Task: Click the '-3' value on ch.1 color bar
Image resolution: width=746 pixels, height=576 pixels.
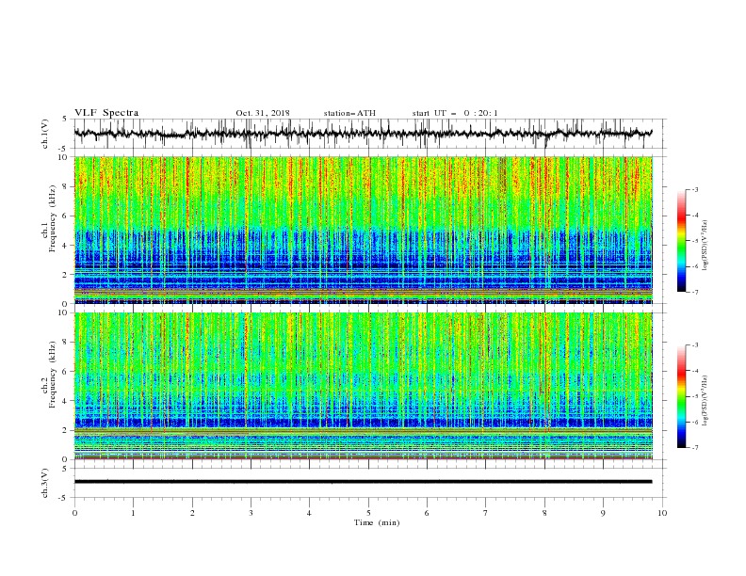Action: [x=694, y=189]
